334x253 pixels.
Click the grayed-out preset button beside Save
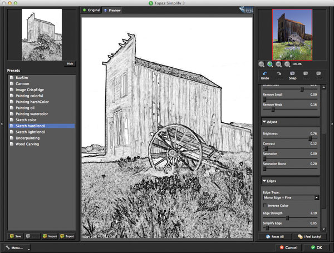click(32, 236)
